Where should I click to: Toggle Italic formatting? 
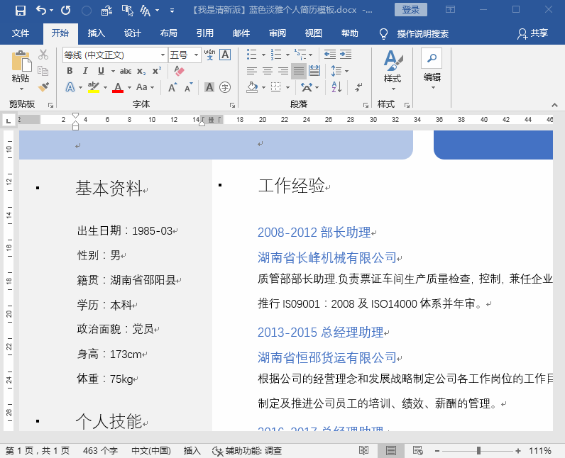pos(85,71)
